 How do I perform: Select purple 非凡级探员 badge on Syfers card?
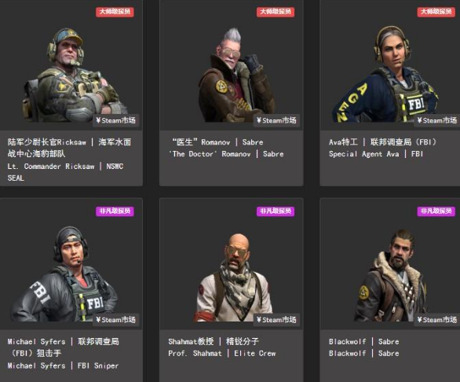click(115, 211)
